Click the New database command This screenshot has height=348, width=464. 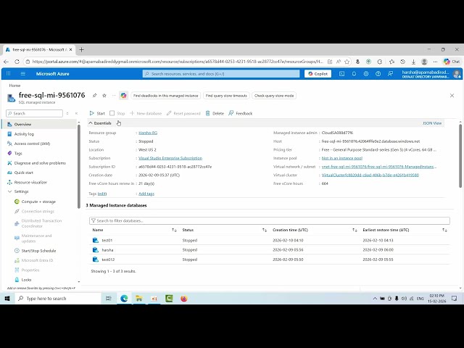point(146,113)
